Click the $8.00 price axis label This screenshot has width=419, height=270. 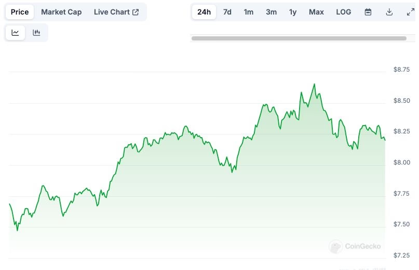[402, 163]
